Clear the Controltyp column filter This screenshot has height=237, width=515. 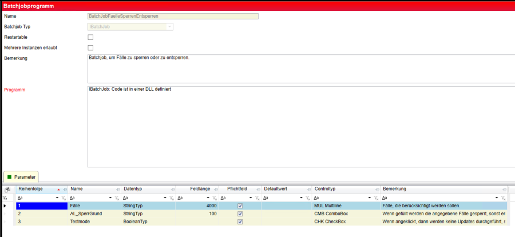tap(375, 198)
